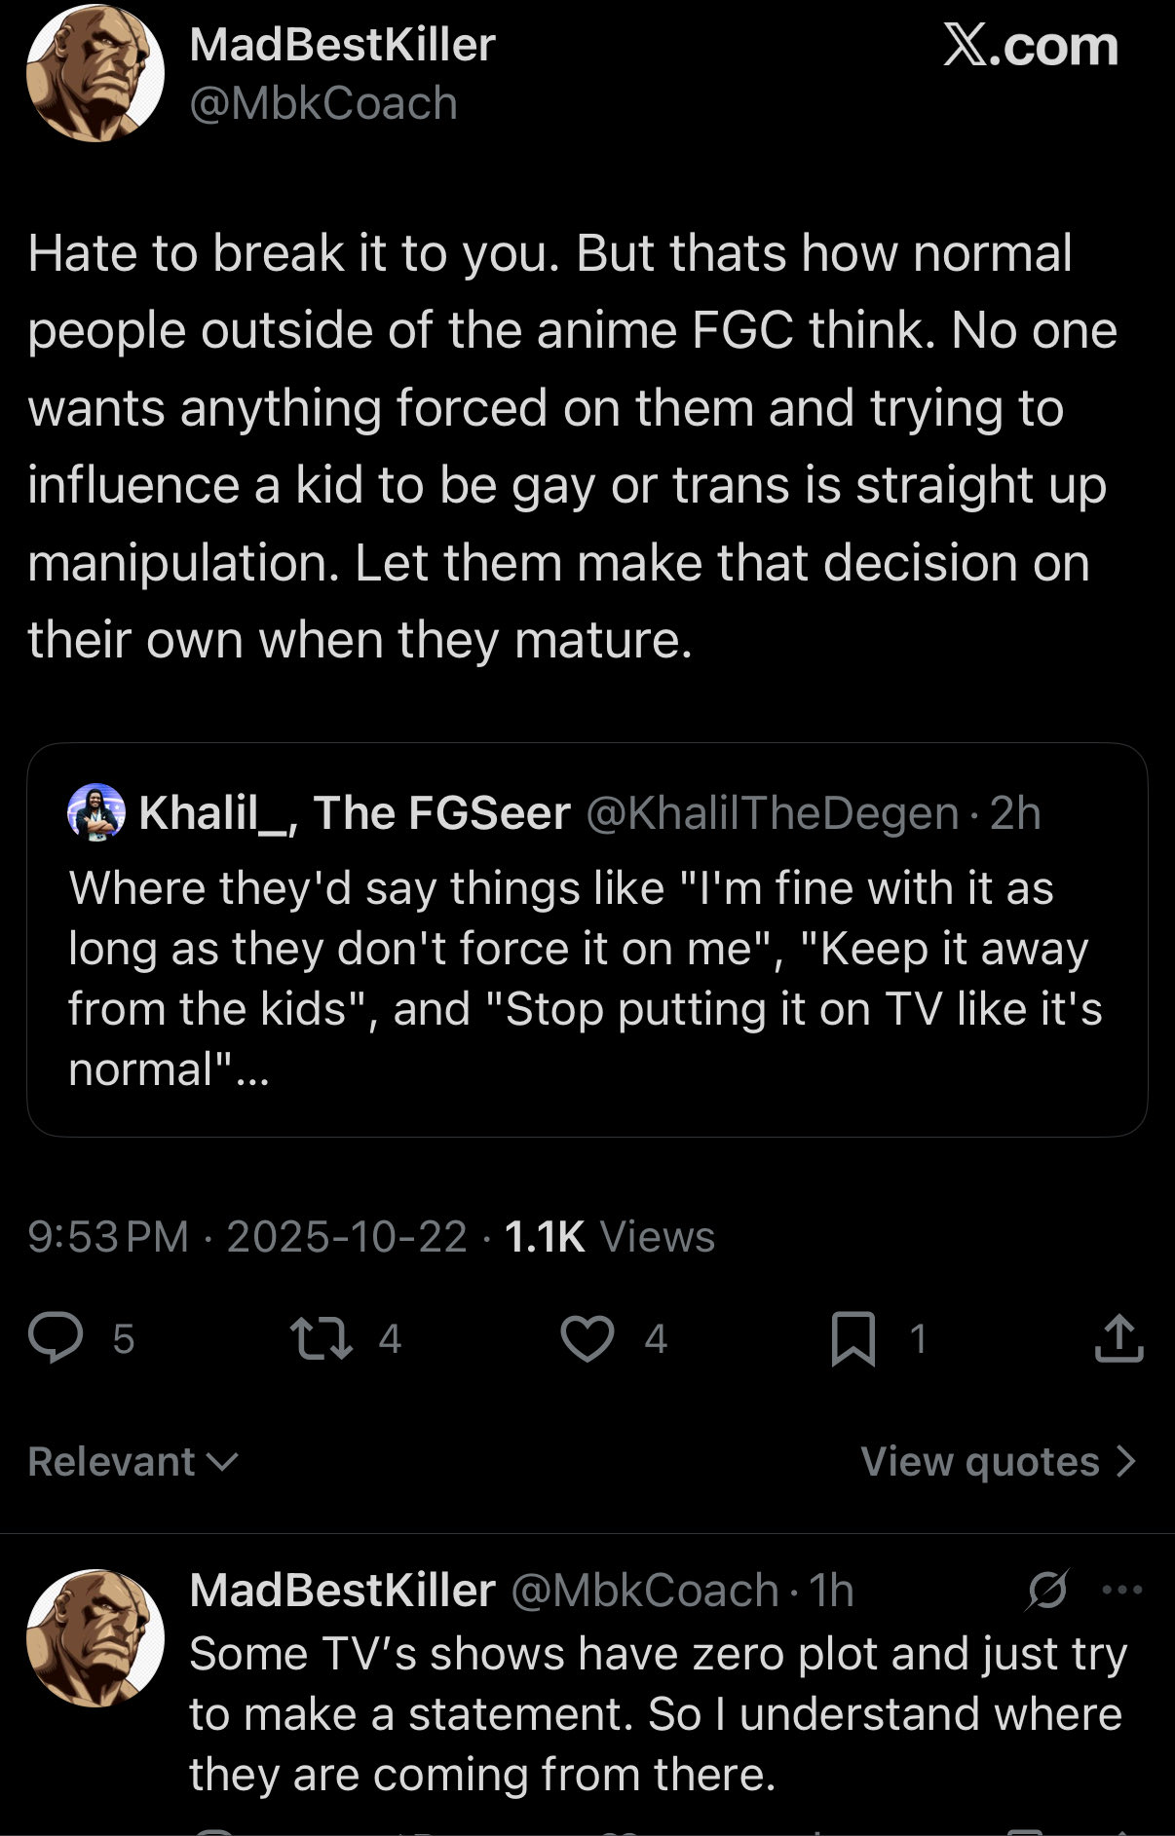
Task: Open the View quotes link
Action: pyautogui.click(x=979, y=1461)
